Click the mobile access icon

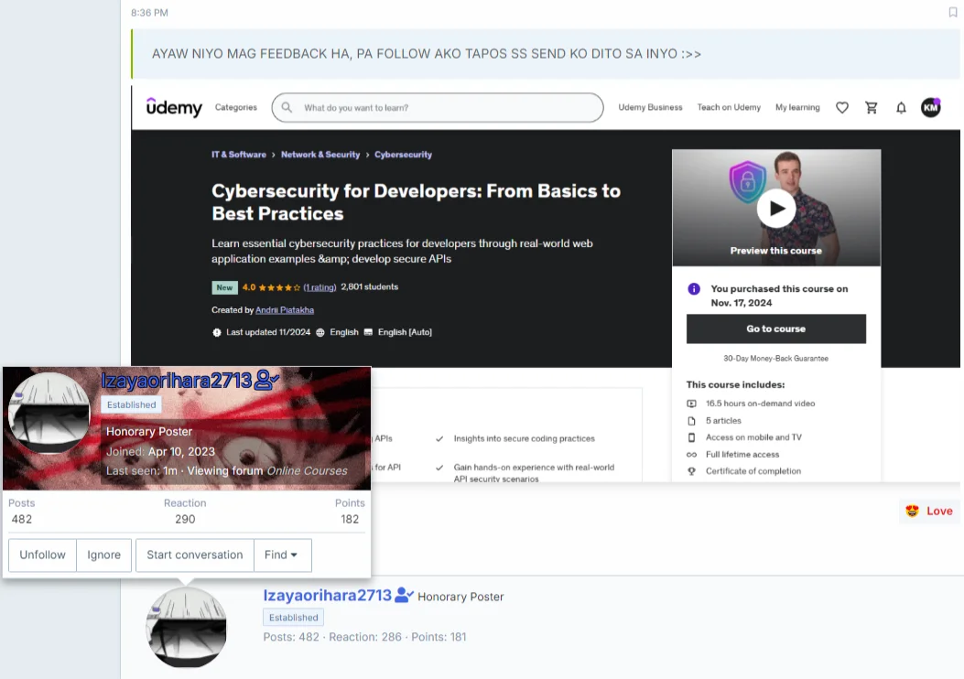click(x=692, y=437)
